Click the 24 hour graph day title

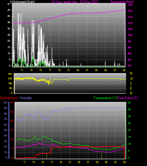[x=75, y=2]
